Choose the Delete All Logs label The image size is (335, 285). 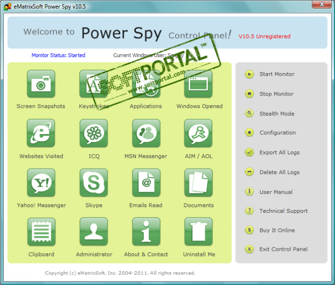[279, 172]
